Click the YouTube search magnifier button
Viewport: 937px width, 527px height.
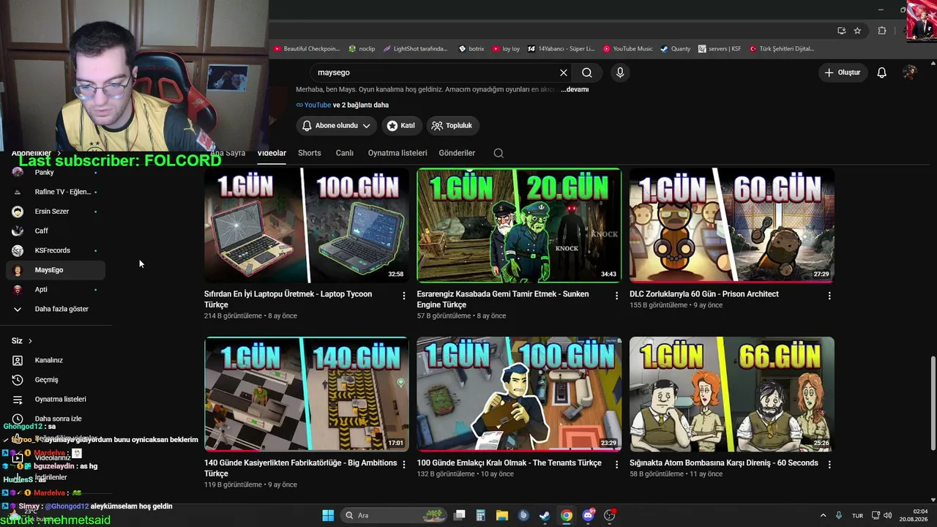(587, 72)
